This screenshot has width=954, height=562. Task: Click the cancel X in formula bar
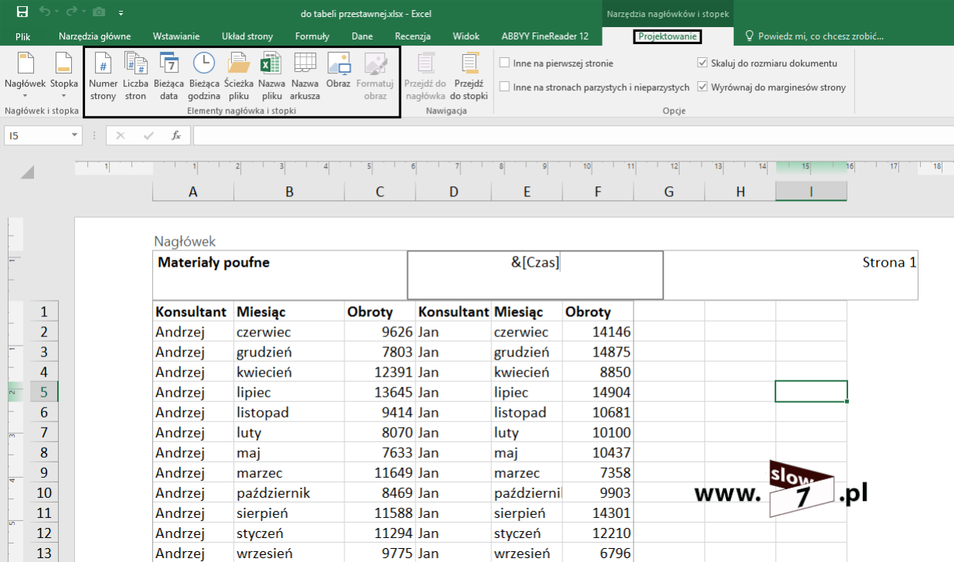[x=121, y=135]
